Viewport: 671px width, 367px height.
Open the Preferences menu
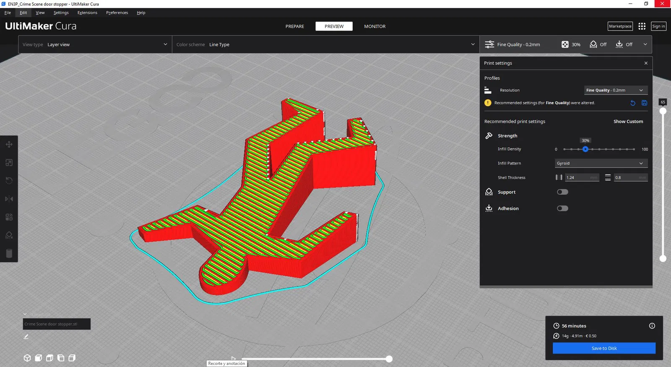click(117, 13)
